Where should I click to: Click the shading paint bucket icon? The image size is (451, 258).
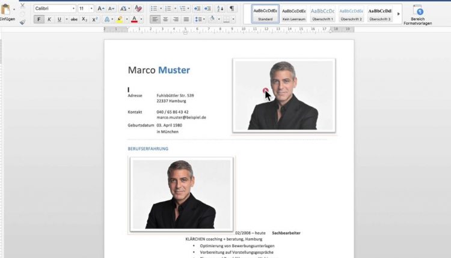pos(212,20)
